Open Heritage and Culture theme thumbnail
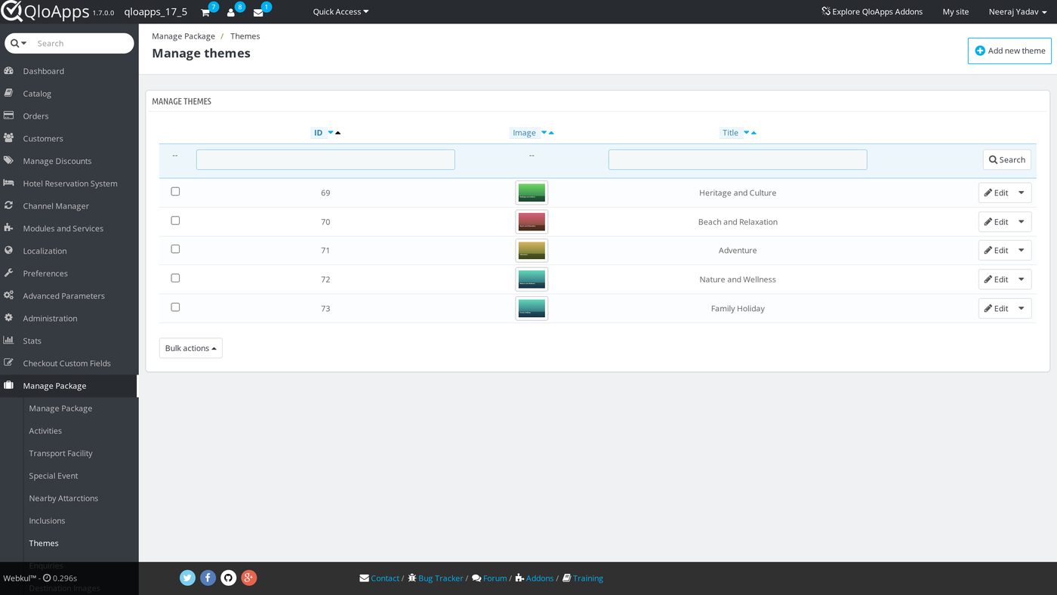The width and height of the screenshot is (1057, 595). pyautogui.click(x=532, y=193)
